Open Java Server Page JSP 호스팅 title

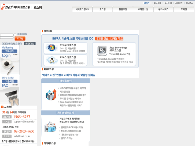point(118,49)
